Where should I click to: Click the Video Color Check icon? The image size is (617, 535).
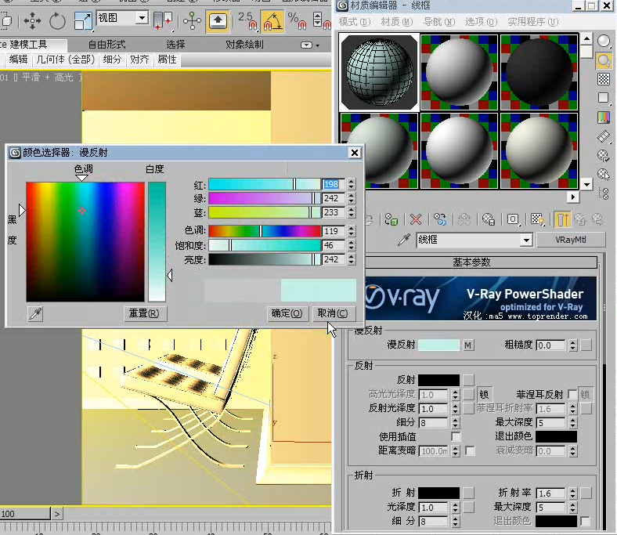pos(604,117)
